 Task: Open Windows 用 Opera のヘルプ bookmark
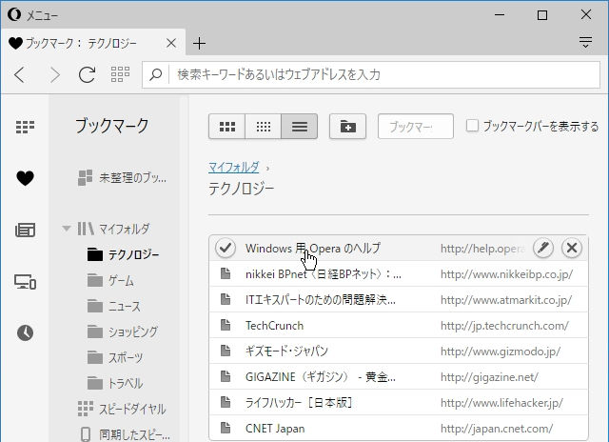tap(313, 248)
